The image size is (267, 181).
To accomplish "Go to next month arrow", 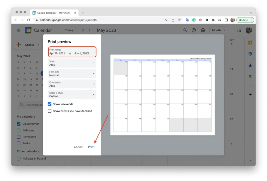I will [89, 30].
